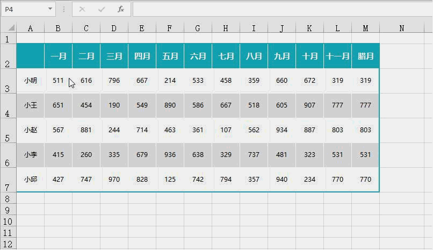Select column M header
433x250 pixels.
click(x=366, y=28)
